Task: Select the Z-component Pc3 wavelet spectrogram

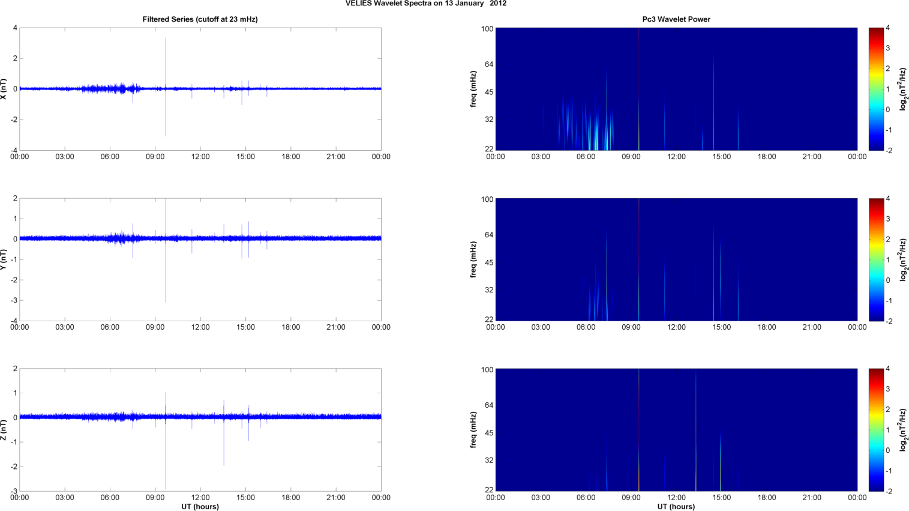Action: (x=676, y=430)
